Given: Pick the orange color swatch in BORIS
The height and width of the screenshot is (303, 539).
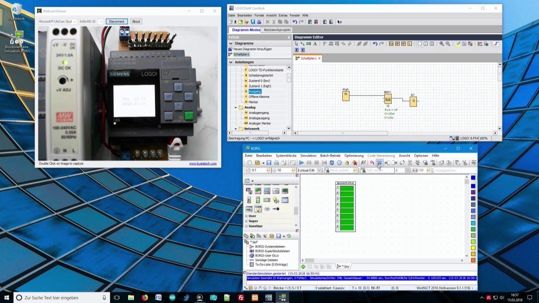Looking at the screenshot, I should [473, 260].
